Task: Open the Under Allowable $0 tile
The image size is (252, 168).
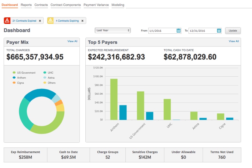Action: tap(183, 155)
